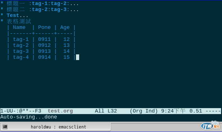222x132 pixels.
Task: Place cursor in the Name header cell
Action: 19,27
